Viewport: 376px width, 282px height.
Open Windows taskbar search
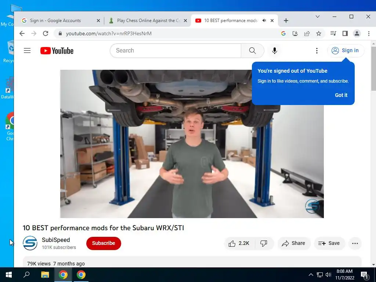[x=26, y=275]
